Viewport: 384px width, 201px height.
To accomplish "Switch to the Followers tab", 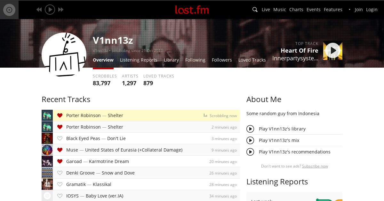I will 222,60.
